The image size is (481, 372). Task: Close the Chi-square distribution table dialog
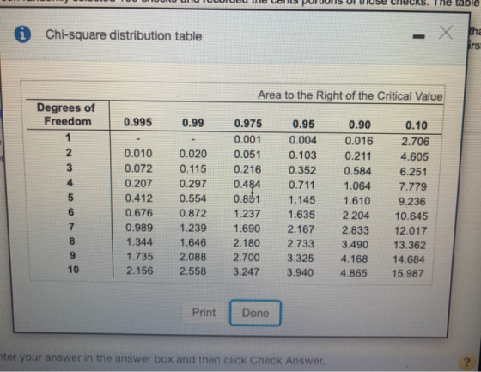coord(446,33)
